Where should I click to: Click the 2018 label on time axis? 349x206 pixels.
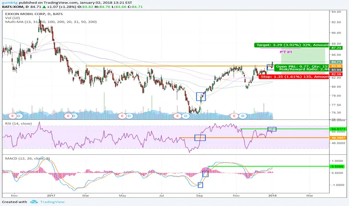(x=273, y=196)
